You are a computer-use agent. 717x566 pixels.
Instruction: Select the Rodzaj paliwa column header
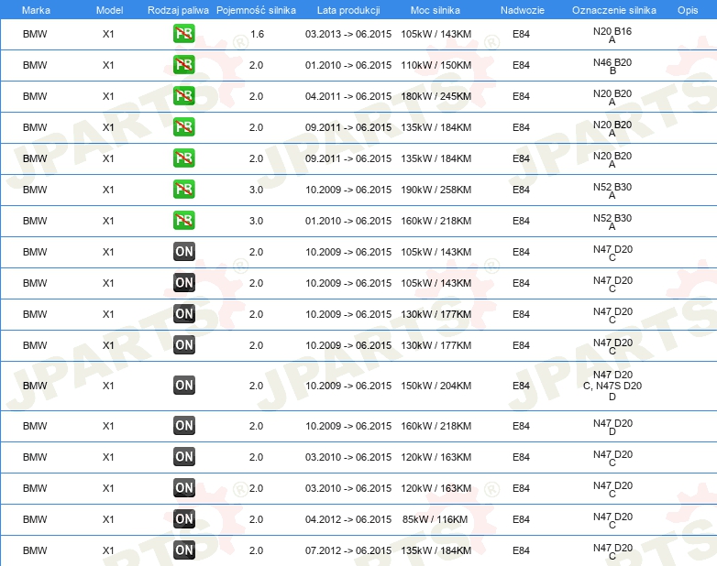178,10
